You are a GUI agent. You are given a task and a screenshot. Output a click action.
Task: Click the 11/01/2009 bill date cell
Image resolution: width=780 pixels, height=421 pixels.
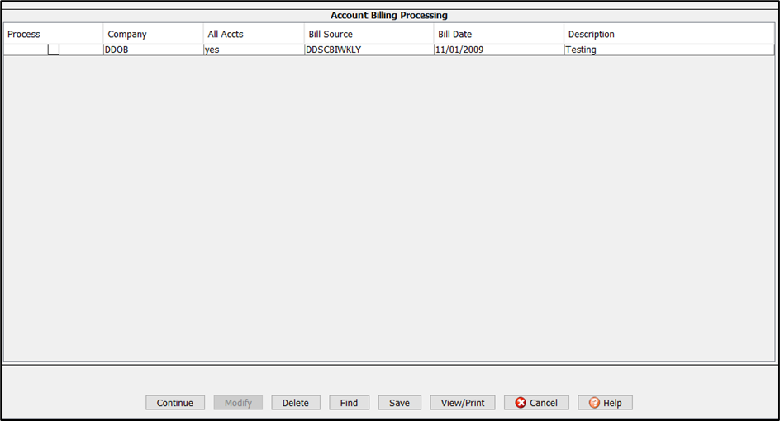pyautogui.click(x=461, y=50)
